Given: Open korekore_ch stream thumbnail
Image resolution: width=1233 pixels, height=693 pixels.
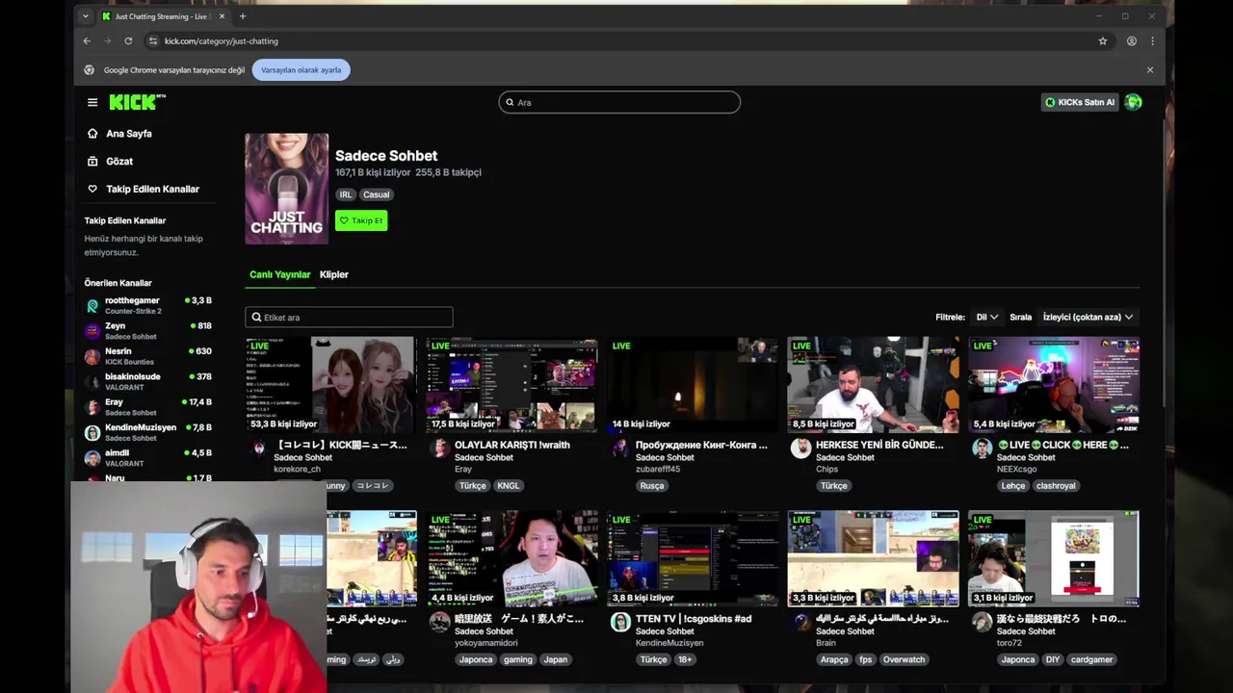Looking at the screenshot, I should [330, 385].
